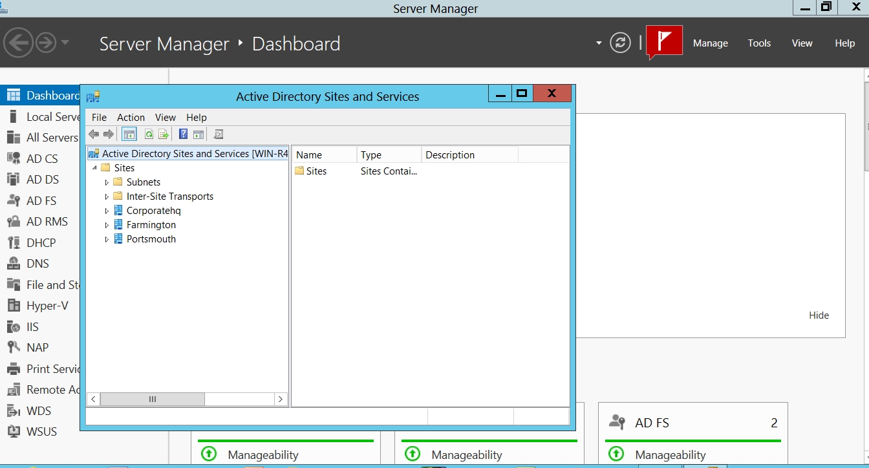869x468 pixels.
Task: Click the AD FS tile role icon
Action: click(x=617, y=423)
